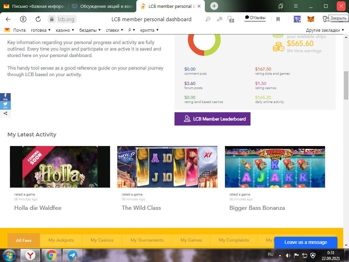Open Telegram from the taskbar

coord(73,255)
